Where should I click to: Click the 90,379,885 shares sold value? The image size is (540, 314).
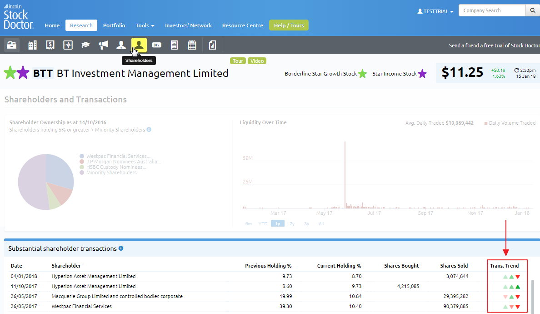point(455,306)
